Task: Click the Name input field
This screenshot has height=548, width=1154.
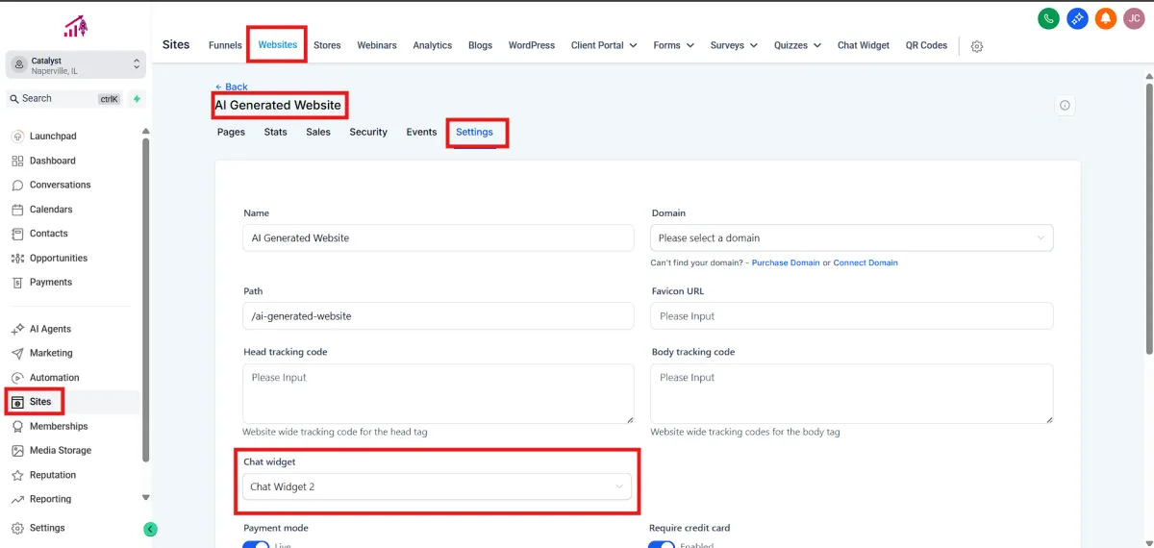Action: 439,237
